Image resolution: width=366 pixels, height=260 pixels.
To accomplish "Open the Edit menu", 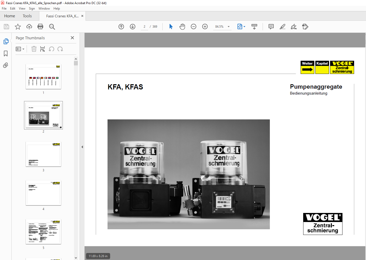I will pos(13,9).
